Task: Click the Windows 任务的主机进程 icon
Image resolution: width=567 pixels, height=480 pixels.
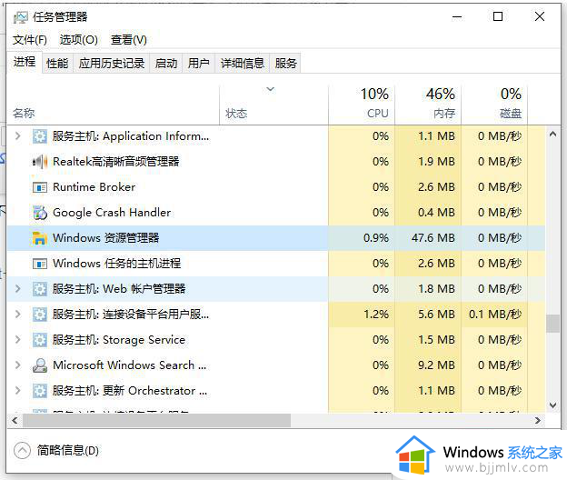Action: coord(39,264)
